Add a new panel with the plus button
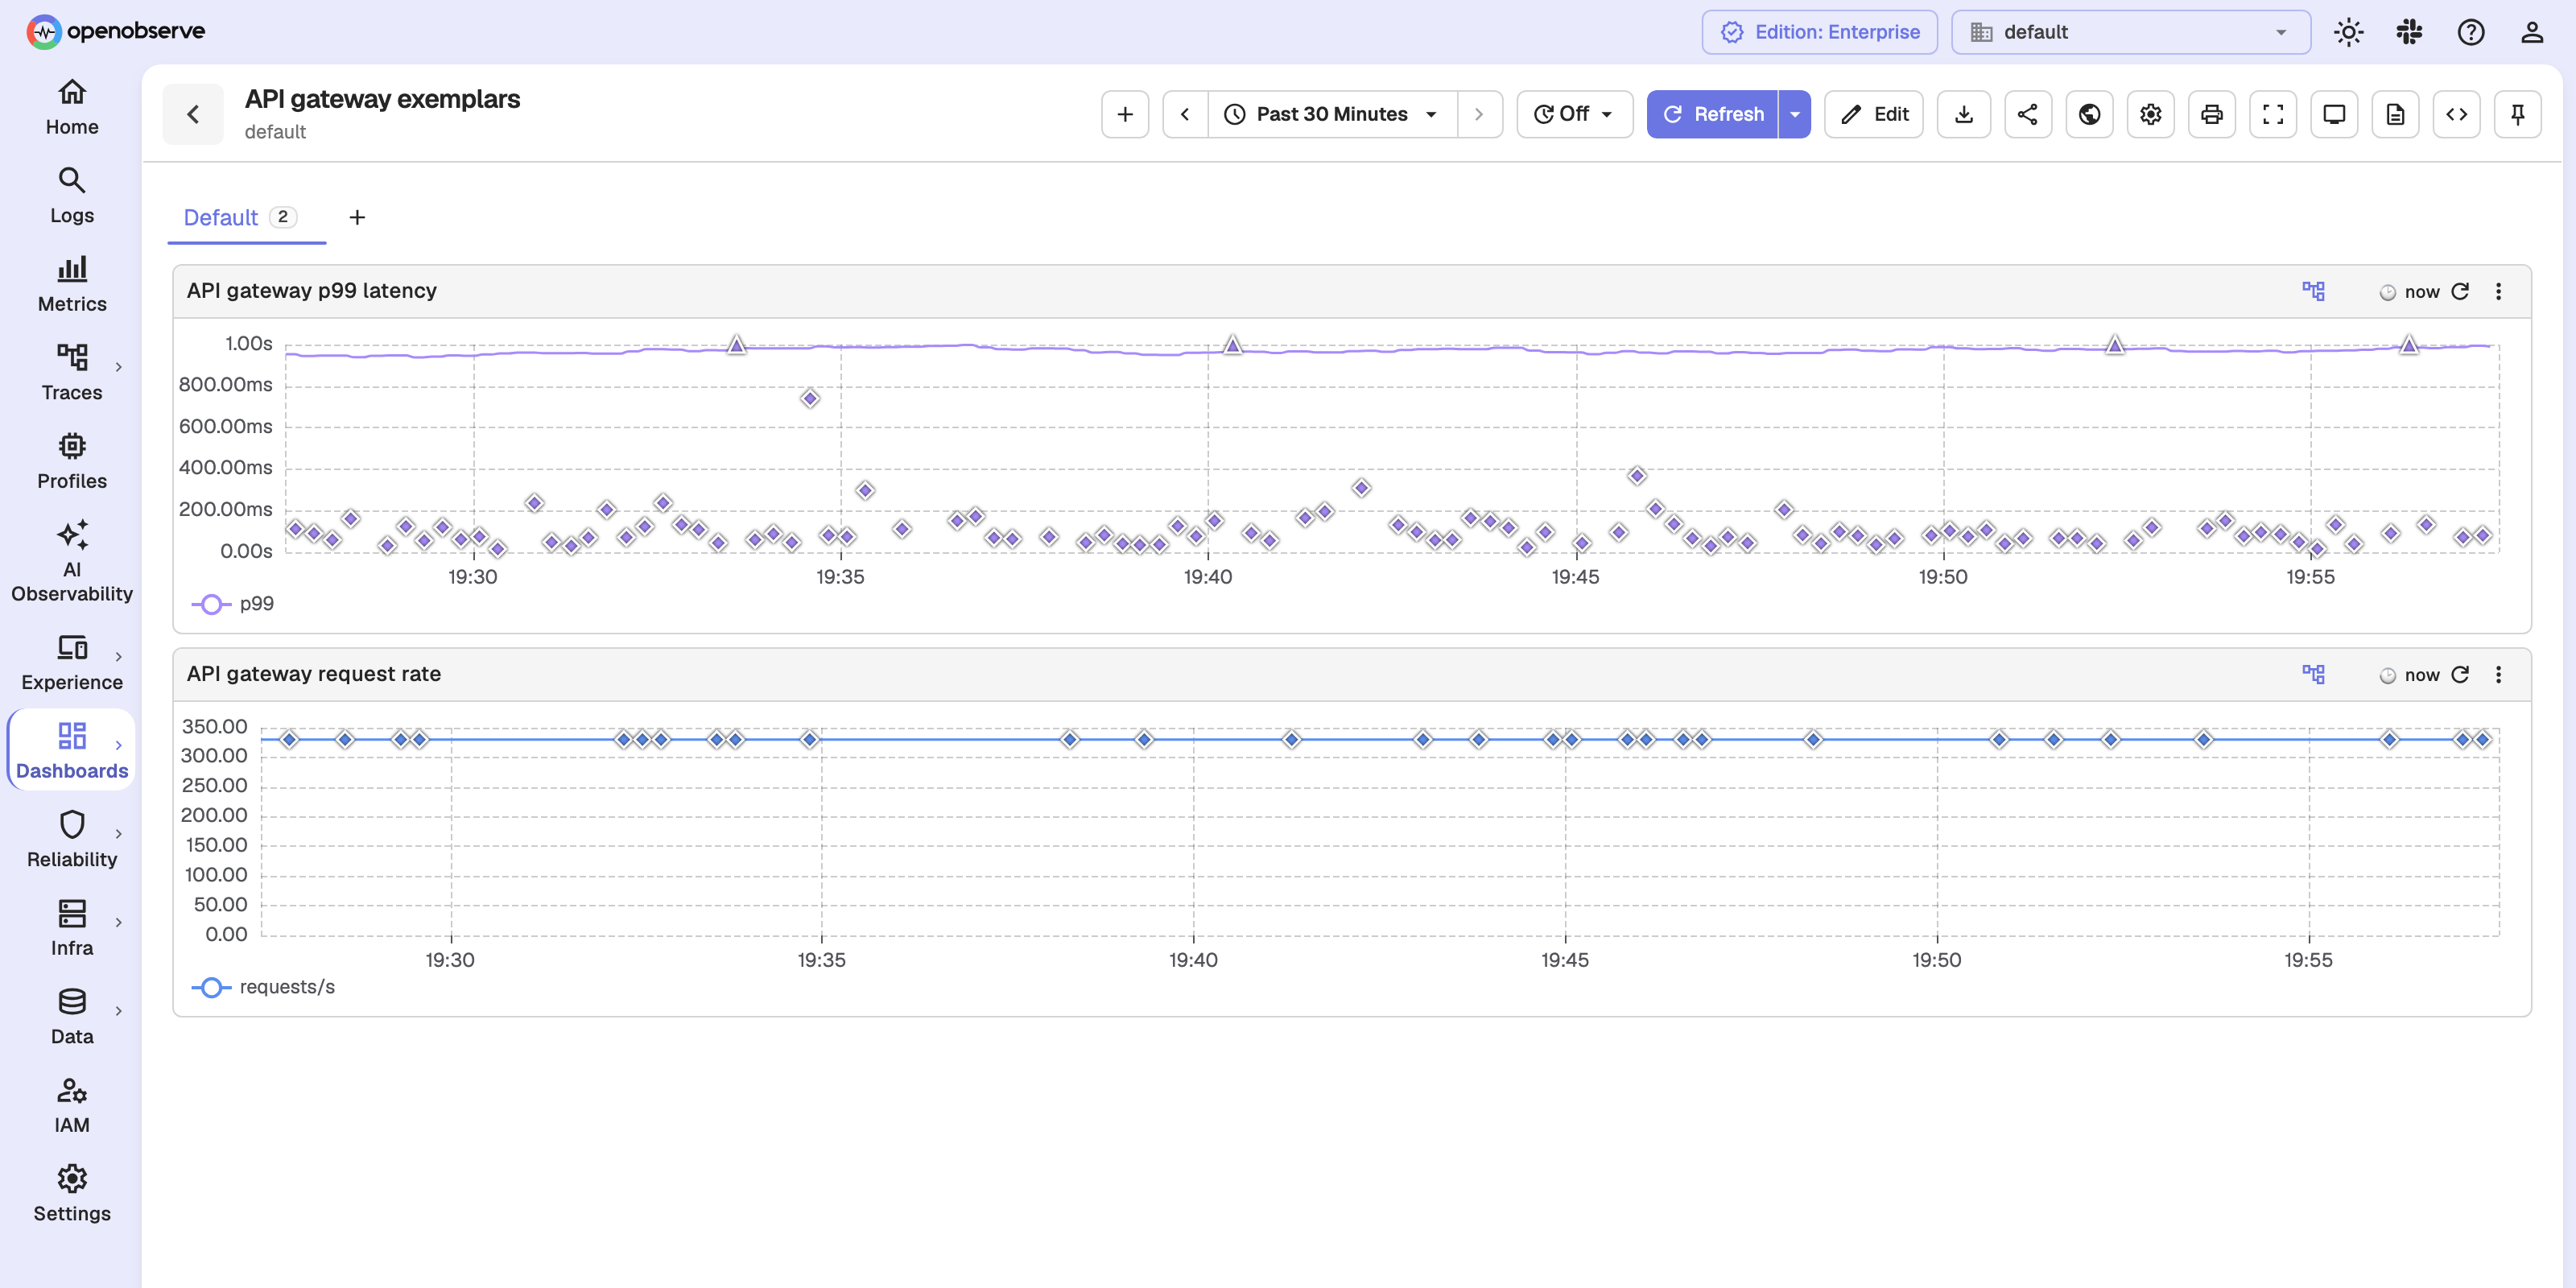The width and height of the screenshot is (2576, 1288). [1125, 114]
